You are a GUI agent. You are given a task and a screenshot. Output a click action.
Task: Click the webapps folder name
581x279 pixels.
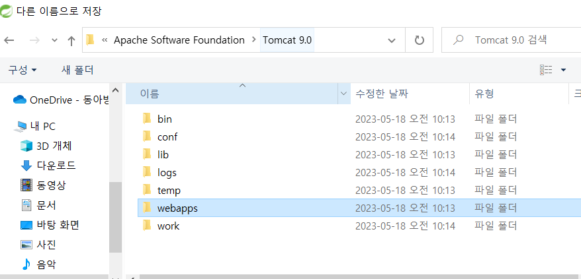point(177,208)
